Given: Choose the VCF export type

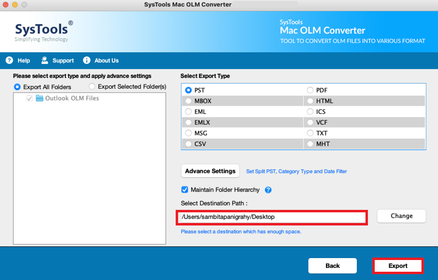Looking at the screenshot, I should (x=310, y=122).
